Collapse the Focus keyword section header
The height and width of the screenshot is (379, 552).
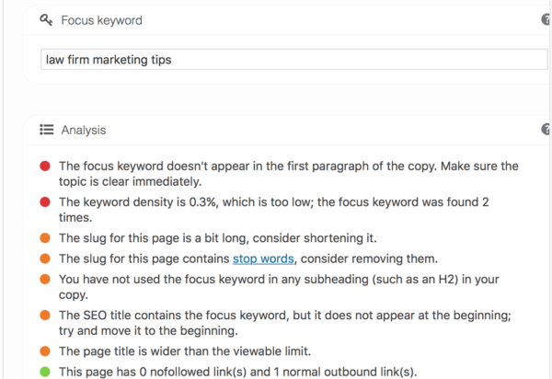(x=287, y=20)
